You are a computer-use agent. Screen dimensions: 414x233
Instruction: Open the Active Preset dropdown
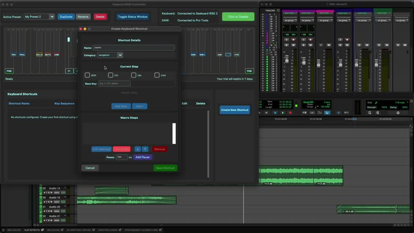pyautogui.click(x=39, y=17)
